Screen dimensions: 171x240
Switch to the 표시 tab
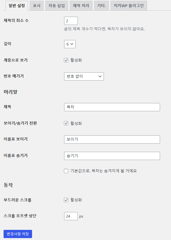click(36, 5)
